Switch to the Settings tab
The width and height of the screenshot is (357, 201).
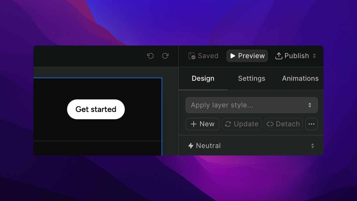(x=252, y=78)
